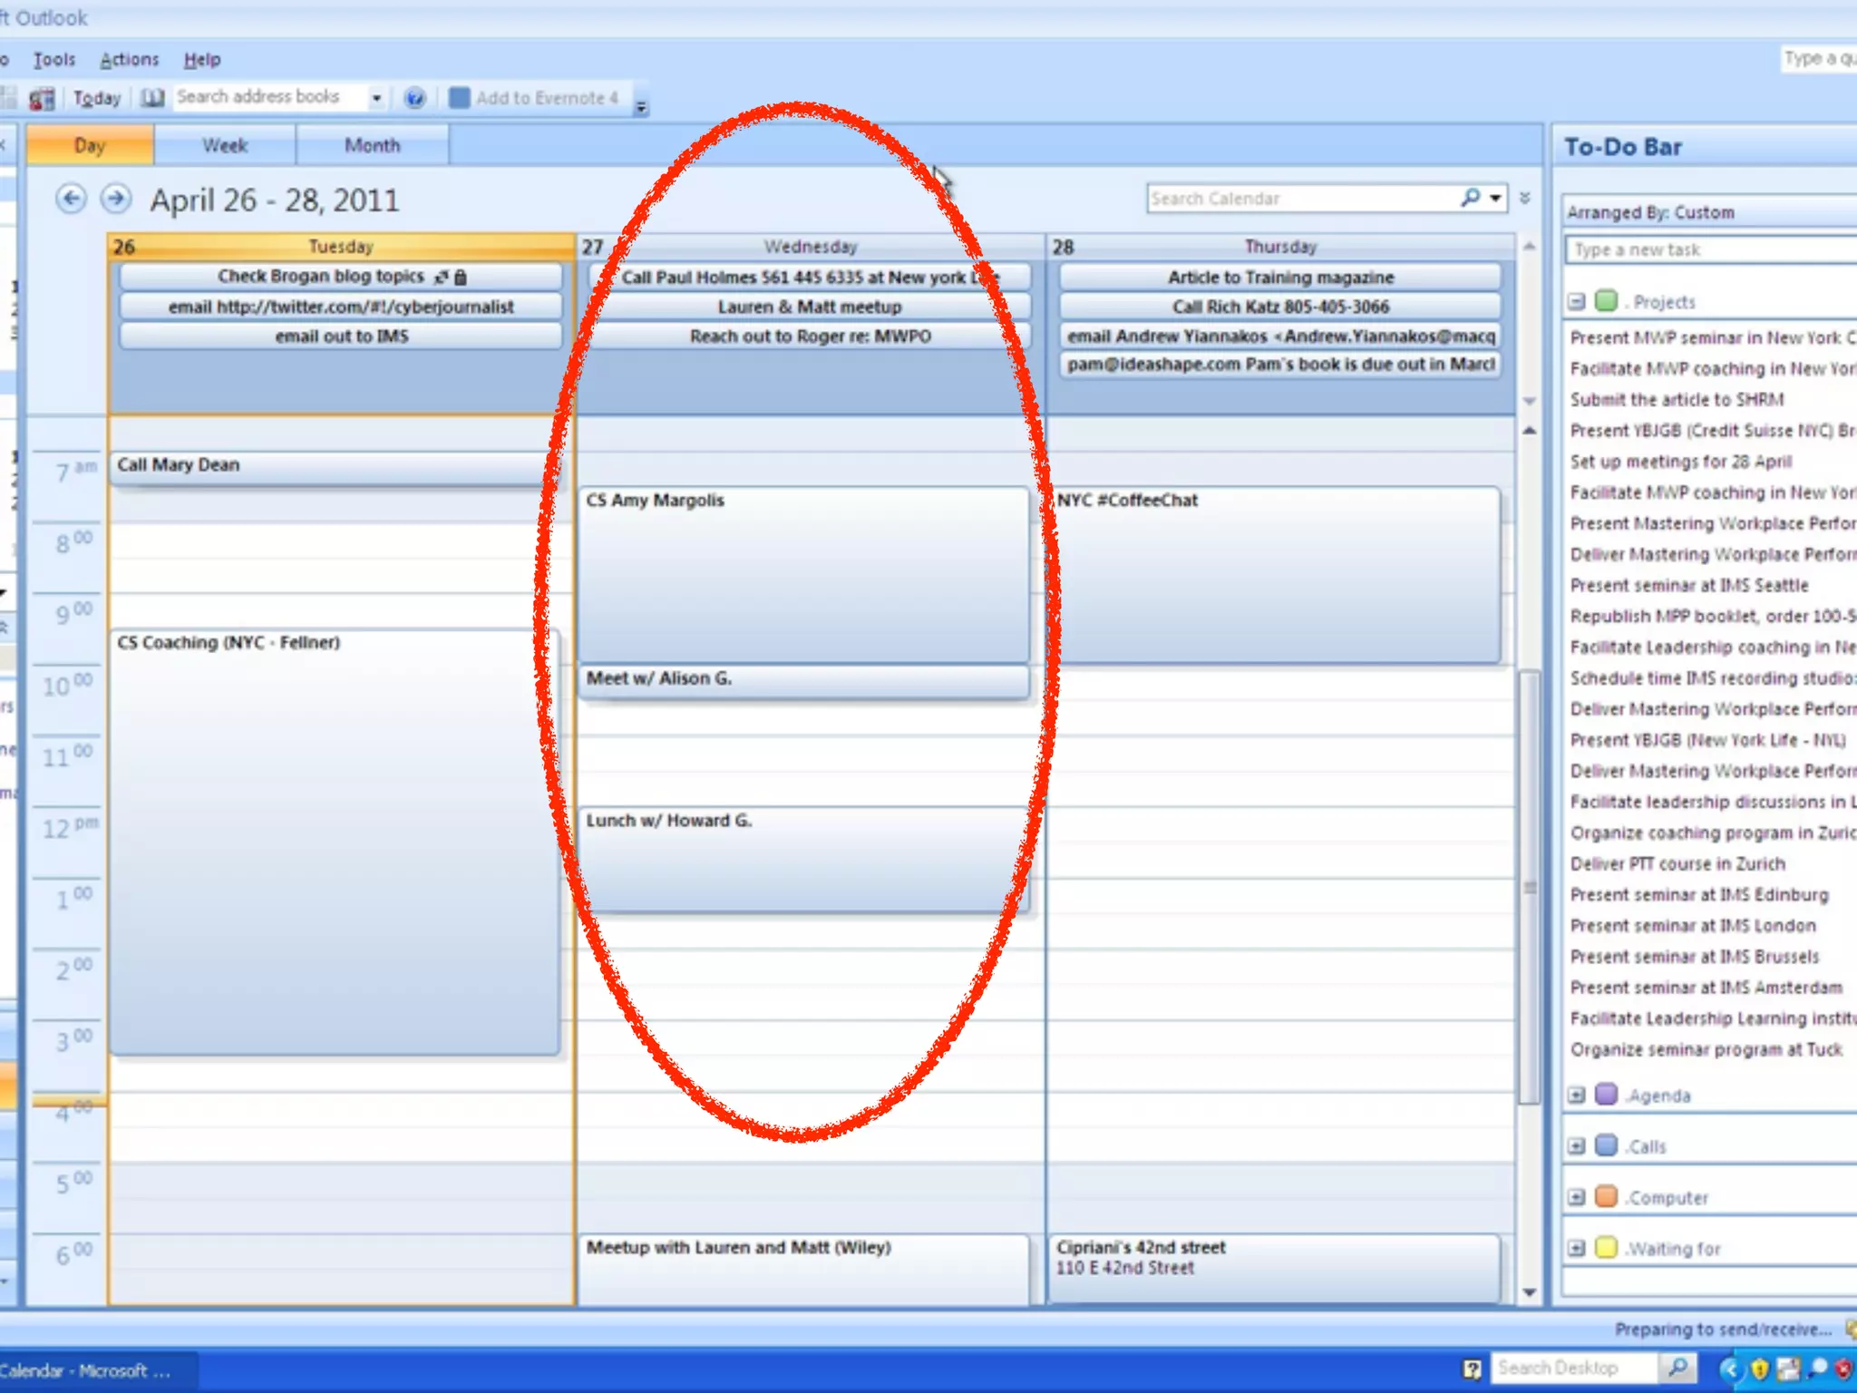This screenshot has height=1393, width=1857.
Task: Click the Today toolbar button
Action: [96, 98]
